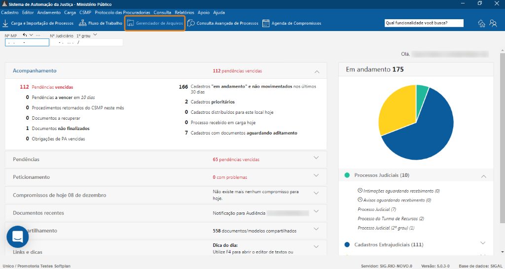The image size is (505, 269).
Task: Click clock icon for Avisos aguardando recebimento
Action: tap(360, 200)
